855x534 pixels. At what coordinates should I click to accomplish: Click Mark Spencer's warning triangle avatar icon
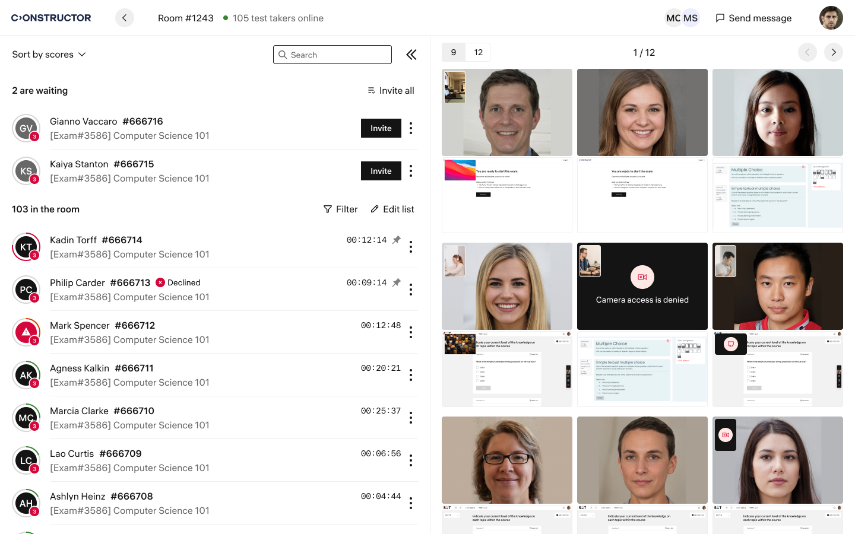point(26,332)
